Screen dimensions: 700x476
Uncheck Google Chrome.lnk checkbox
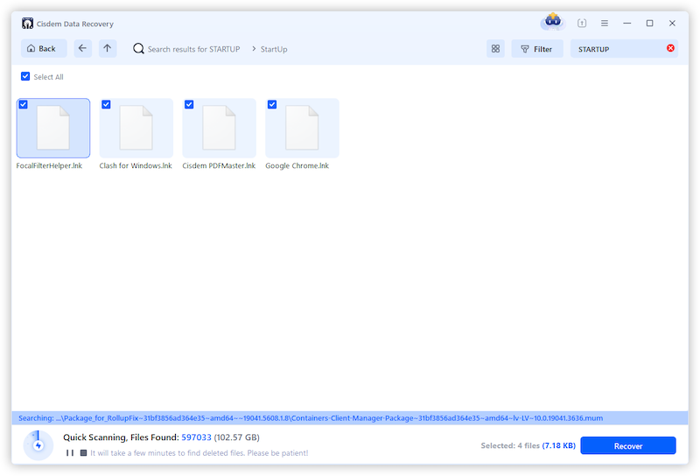coord(272,104)
